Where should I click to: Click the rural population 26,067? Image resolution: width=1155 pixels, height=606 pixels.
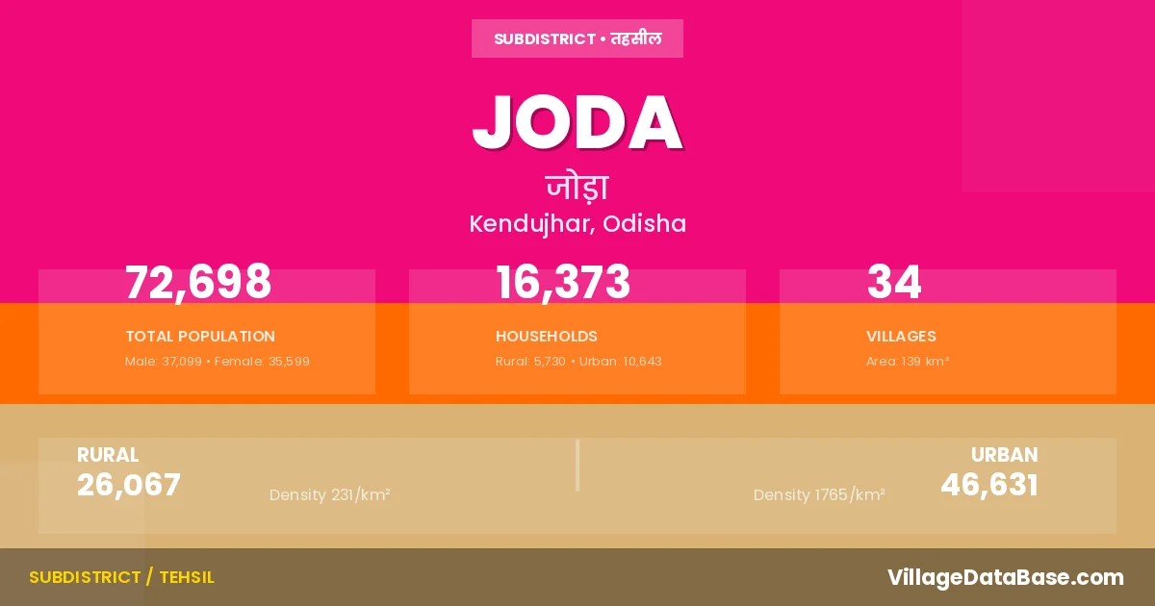[x=129, y=485]
